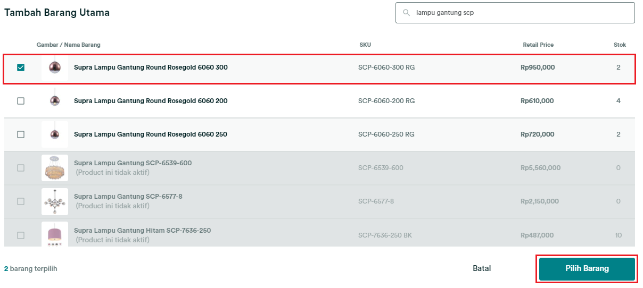Open thumbnail of Rosegold 6060 250 lamp
This screenshot has width=643, height=288.
55,134
